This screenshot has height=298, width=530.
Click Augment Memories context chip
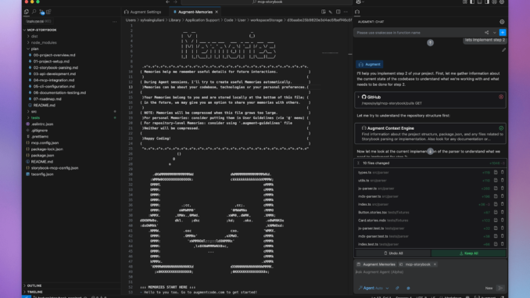pyautogui.click(x=375, y=264)
